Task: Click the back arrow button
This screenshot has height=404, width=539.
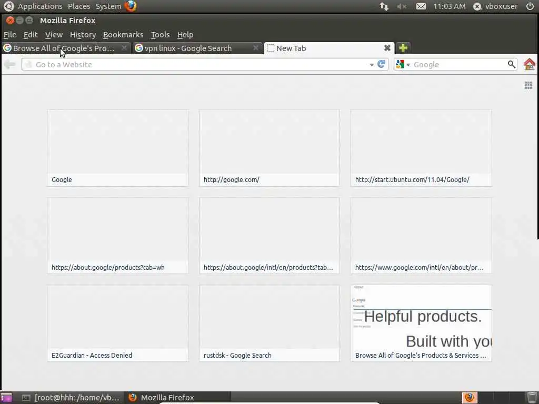Action: coord(10,64)
